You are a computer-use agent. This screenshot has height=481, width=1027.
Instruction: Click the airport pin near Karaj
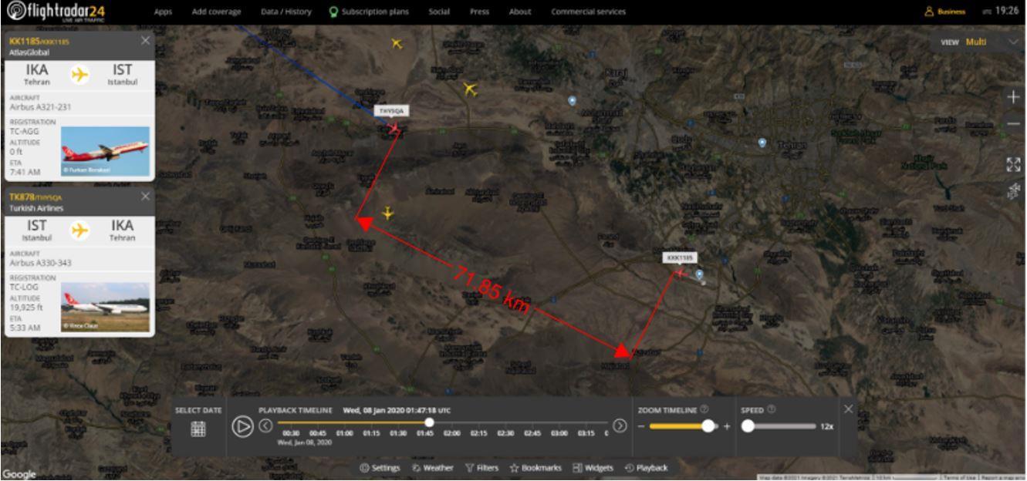click(572, 100)
